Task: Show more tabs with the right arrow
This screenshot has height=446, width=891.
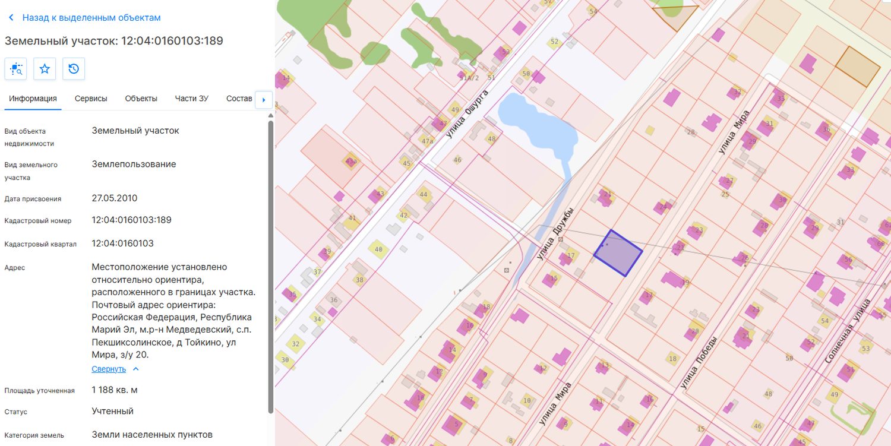Action: pyautogui.click(x=264, y=100)
